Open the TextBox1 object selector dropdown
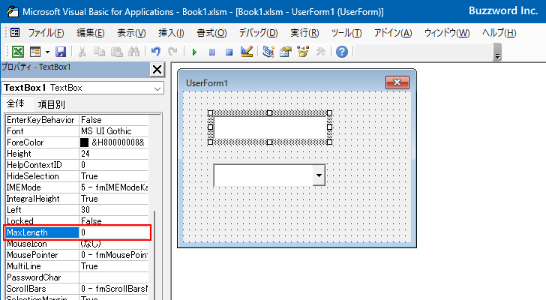Screen dimensions: 546x300 coord(157,88)
